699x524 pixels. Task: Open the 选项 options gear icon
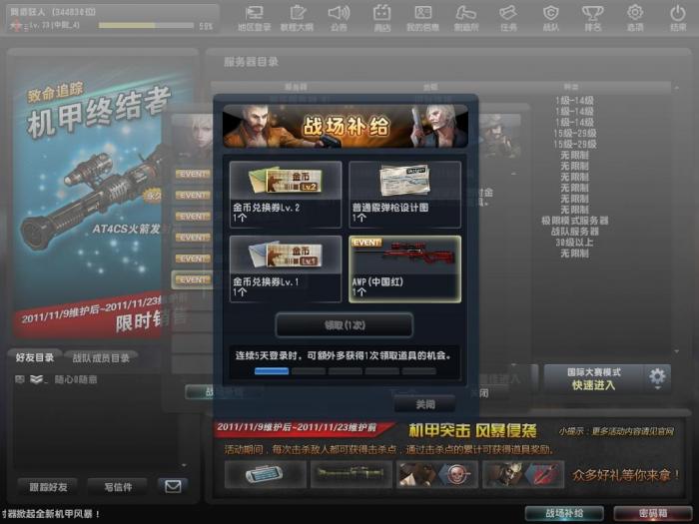[x=635, y=18]
